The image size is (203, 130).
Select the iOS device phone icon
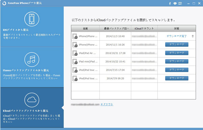click(x=32, y=19)
